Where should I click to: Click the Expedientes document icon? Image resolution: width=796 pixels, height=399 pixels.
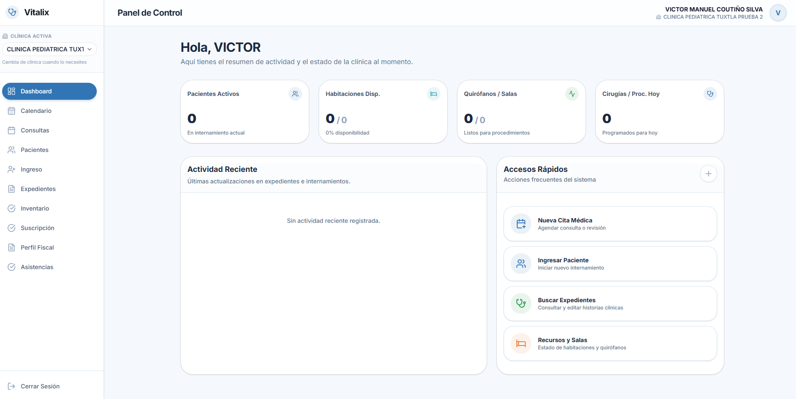coord(11,189)
